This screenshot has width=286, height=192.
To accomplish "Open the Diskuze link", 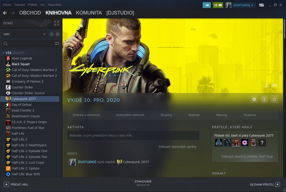I will pyautogui.click(x=194, y=115).
